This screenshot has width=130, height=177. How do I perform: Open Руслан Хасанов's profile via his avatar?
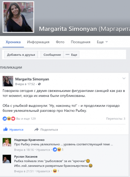pyautogui.click(x=7, y=159)
